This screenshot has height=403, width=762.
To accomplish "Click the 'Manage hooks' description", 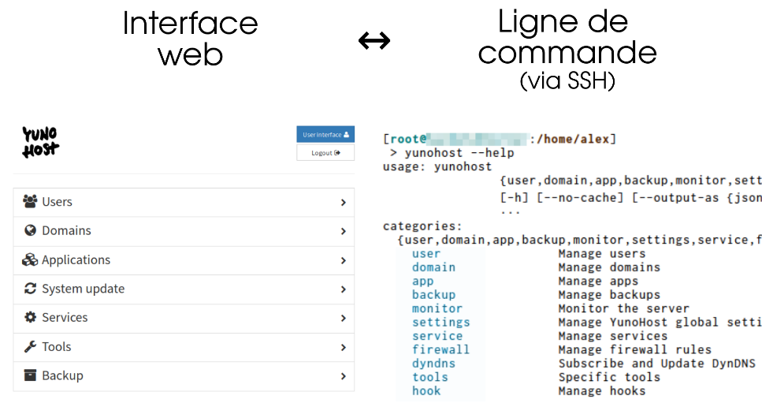I will click(601, 391).
